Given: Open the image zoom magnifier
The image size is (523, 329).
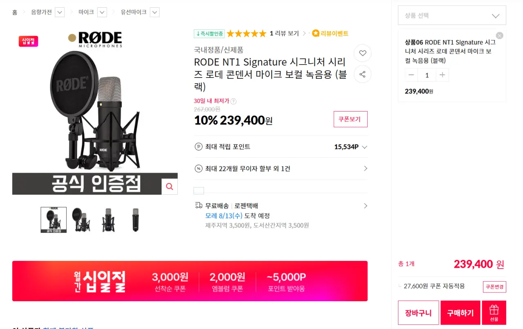Looking at the screenshot, I should 170,187.
